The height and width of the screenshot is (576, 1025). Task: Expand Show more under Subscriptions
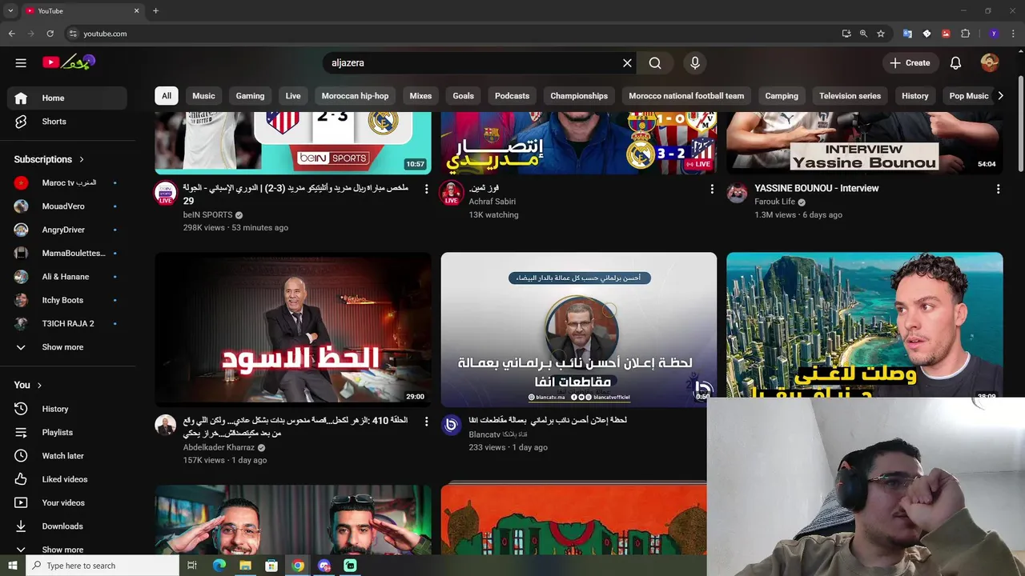(67, 347)
